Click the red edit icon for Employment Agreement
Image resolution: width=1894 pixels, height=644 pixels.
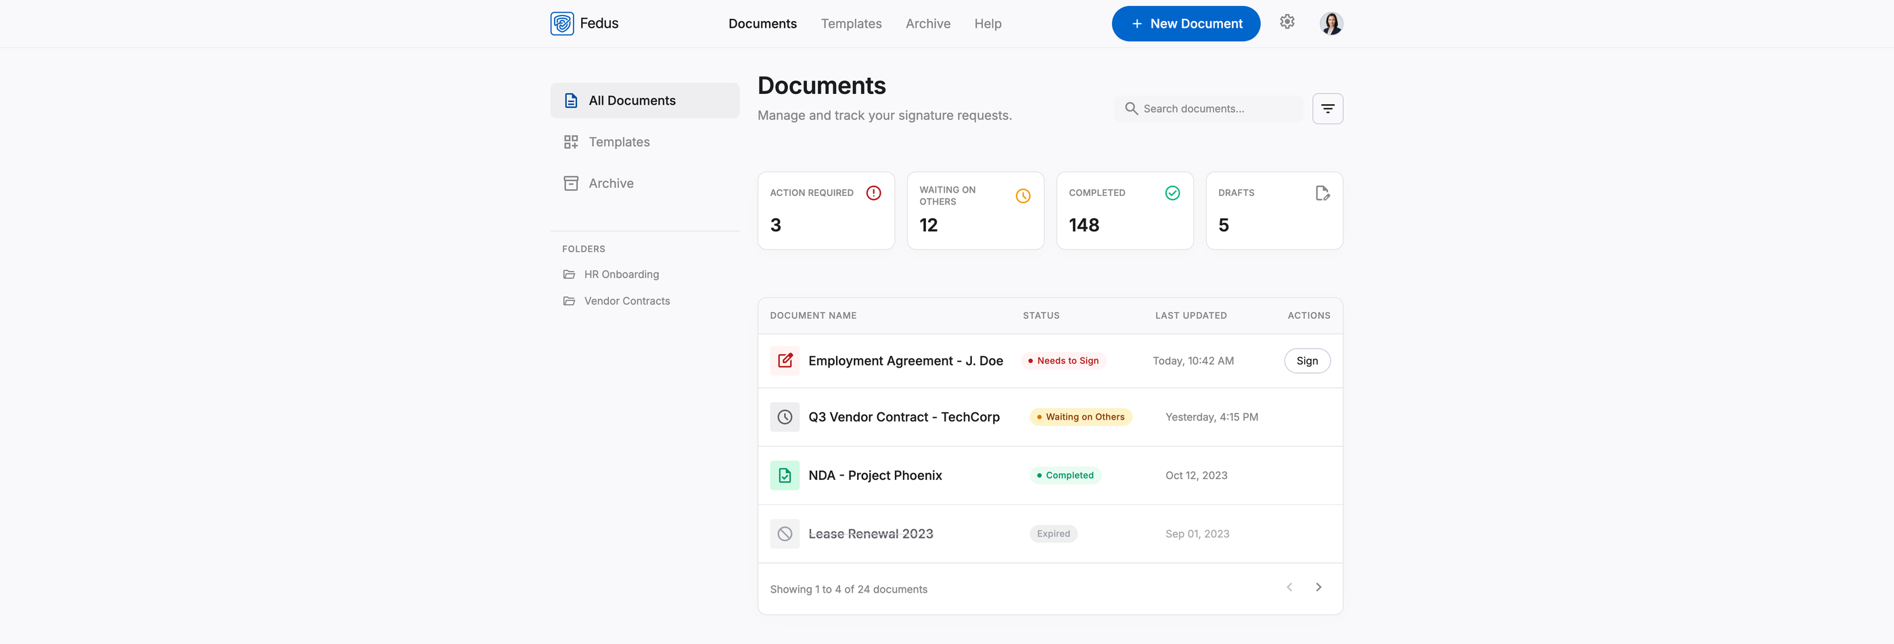click(x=785, y=361)
